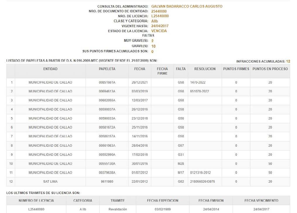
Task: Click the expedition date 03/02/1989
Action: (162, 209)
